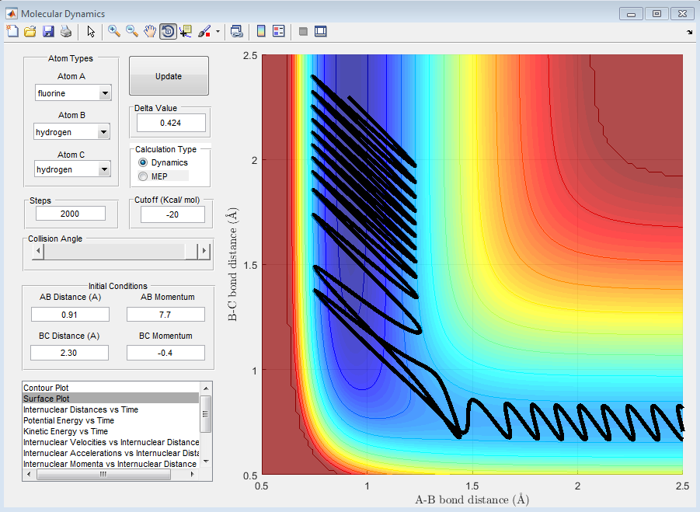700x512 pixels.
Task: Save figure using floppy disk icon
Action: [x=48, y=31]
